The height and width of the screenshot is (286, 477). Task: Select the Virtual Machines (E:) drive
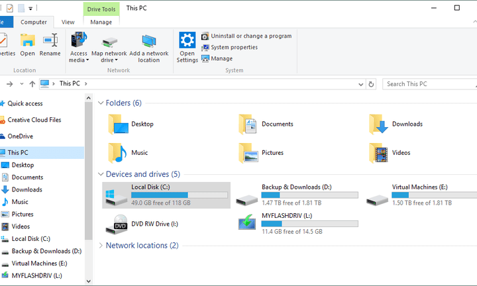pos(421,195)
